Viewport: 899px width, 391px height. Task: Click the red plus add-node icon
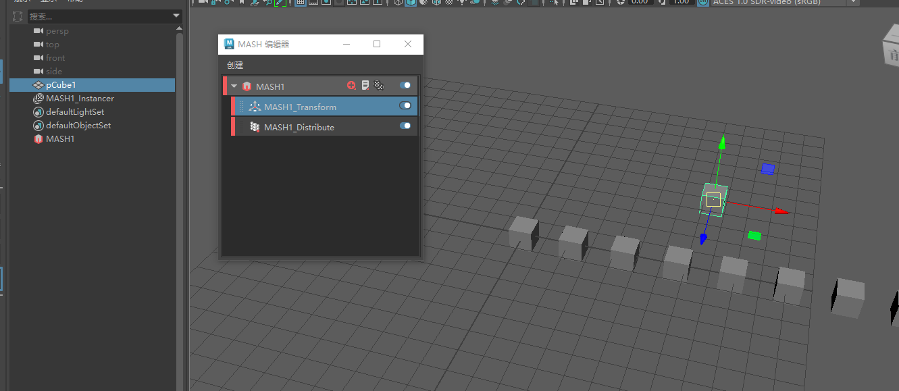pos(351,86)
